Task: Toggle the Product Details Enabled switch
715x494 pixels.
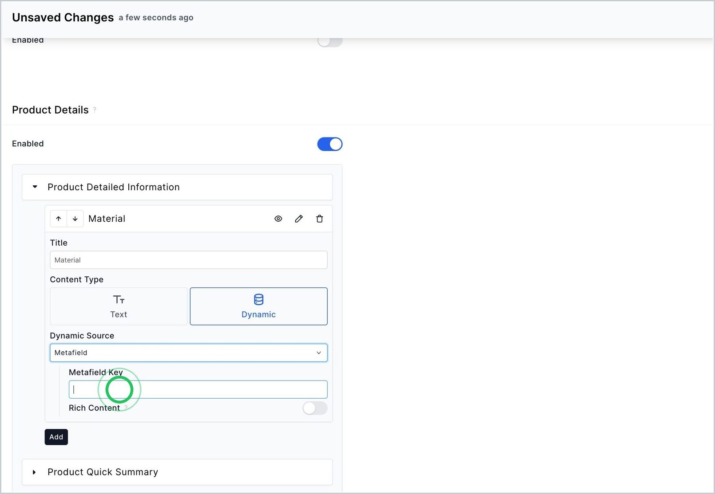Action: point(330,144)
